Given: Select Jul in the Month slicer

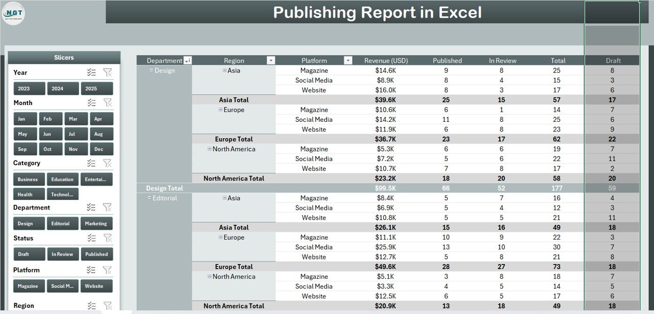Looking at the screenshot, I should [76, 134].
